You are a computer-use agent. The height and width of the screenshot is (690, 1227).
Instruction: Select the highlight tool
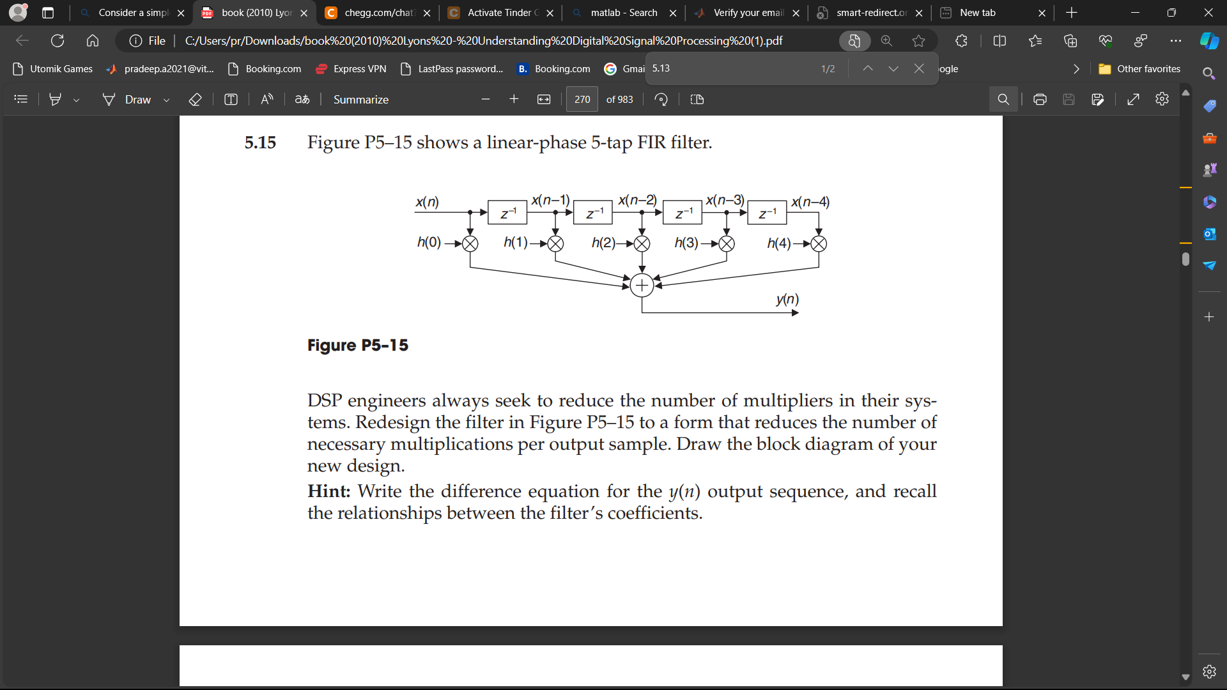(56, 99)
